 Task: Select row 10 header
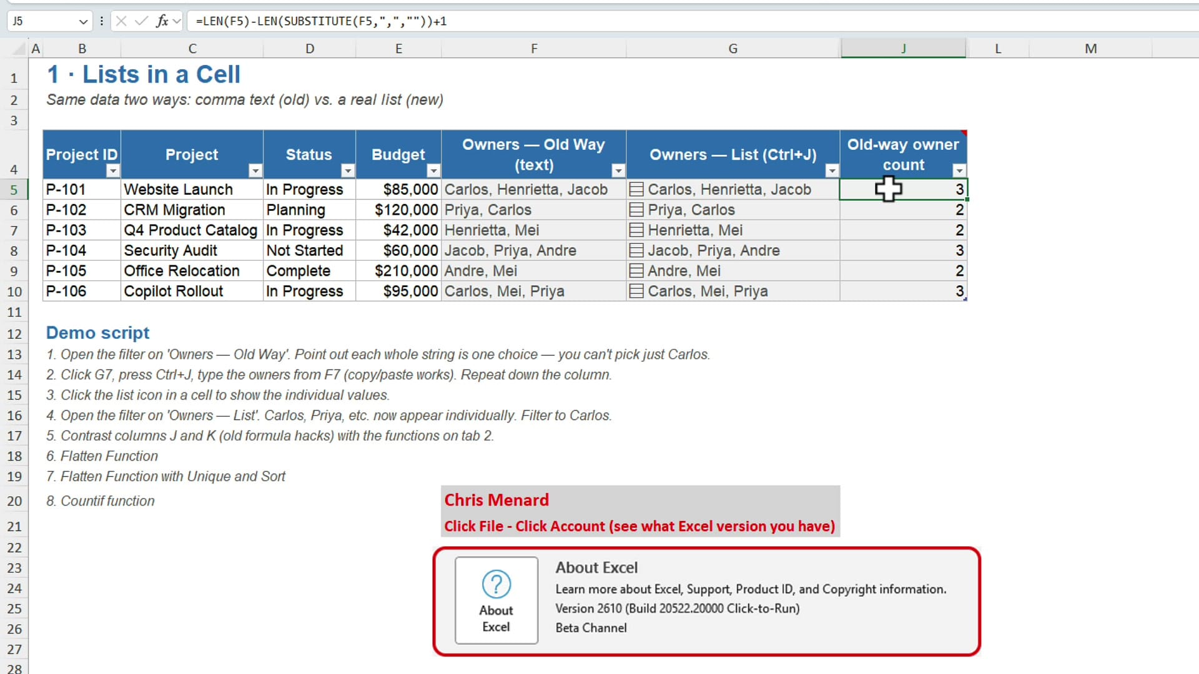point(14,291)
